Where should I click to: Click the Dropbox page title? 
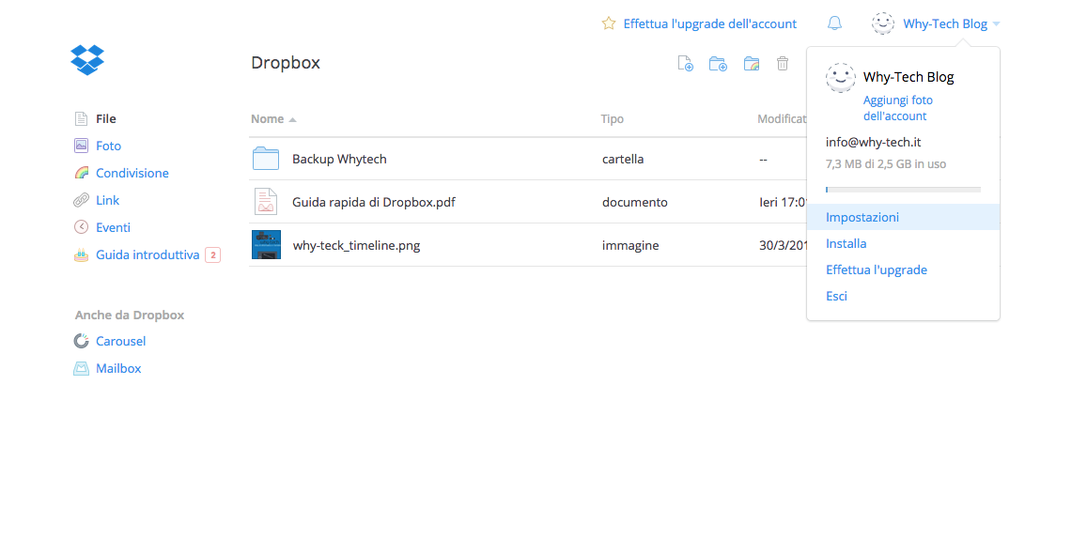(x=286, y=63)
